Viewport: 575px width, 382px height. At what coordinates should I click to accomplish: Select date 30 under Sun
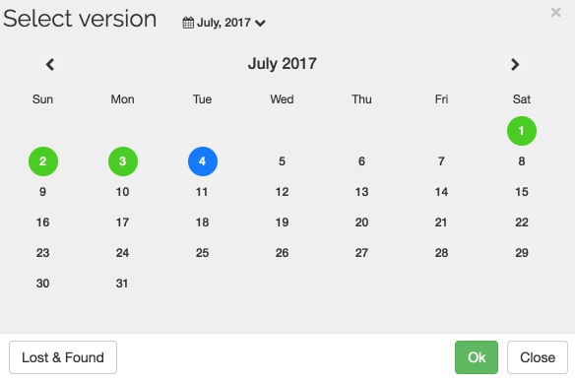tap(42, 284)
